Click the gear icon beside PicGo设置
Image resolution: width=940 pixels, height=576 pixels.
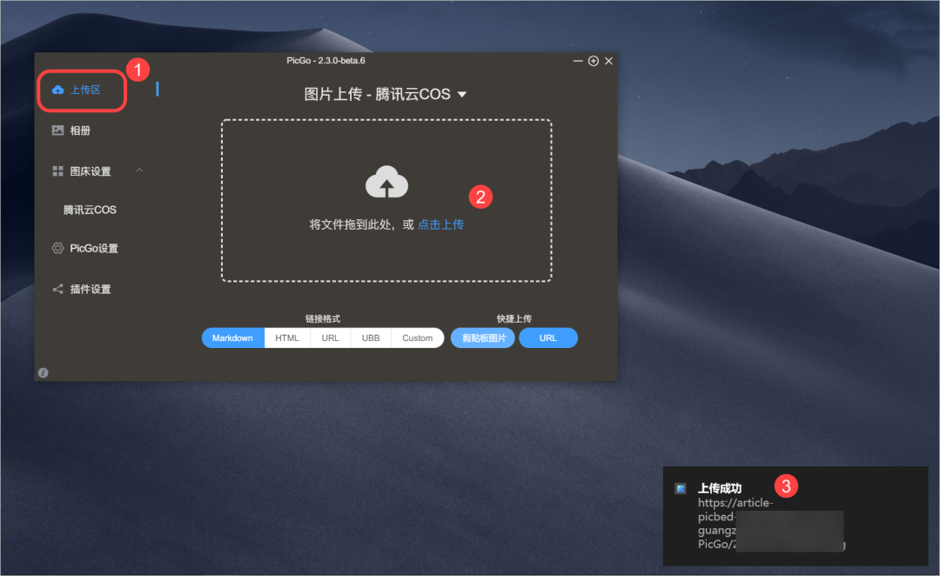pos(57,248)
